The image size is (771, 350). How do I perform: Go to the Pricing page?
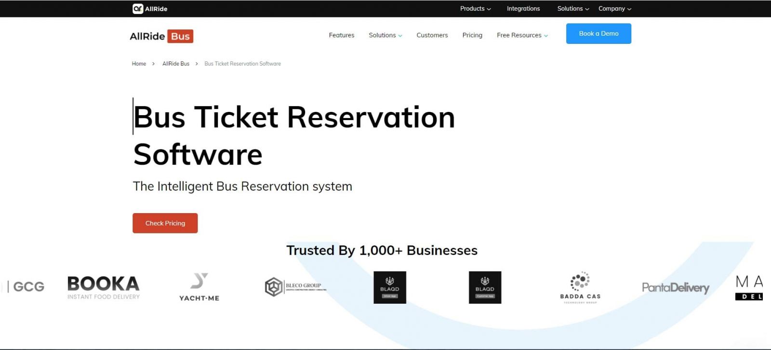pos(472,35)
